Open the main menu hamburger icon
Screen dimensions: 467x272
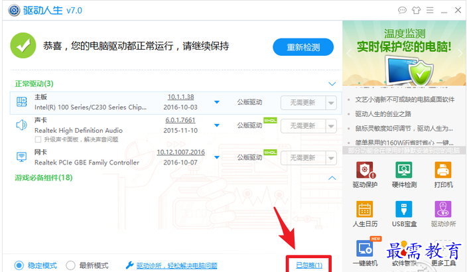(430, 11)
